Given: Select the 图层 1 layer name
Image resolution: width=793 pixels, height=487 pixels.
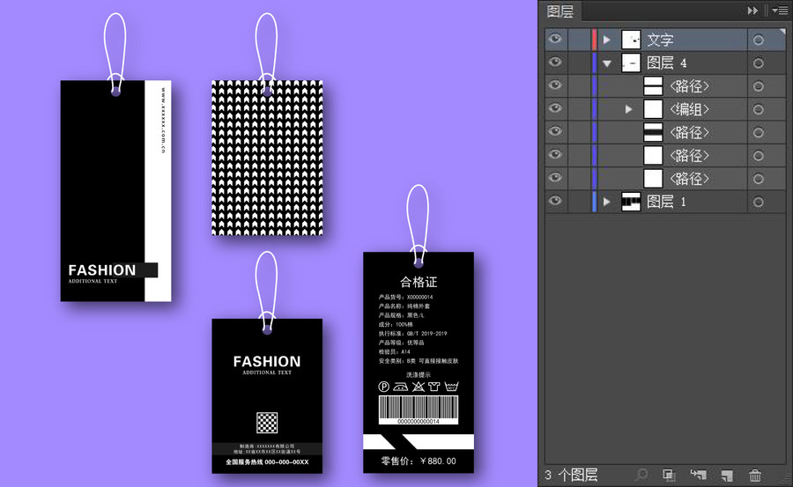Looking at the screenshot, I should (667, 203).
